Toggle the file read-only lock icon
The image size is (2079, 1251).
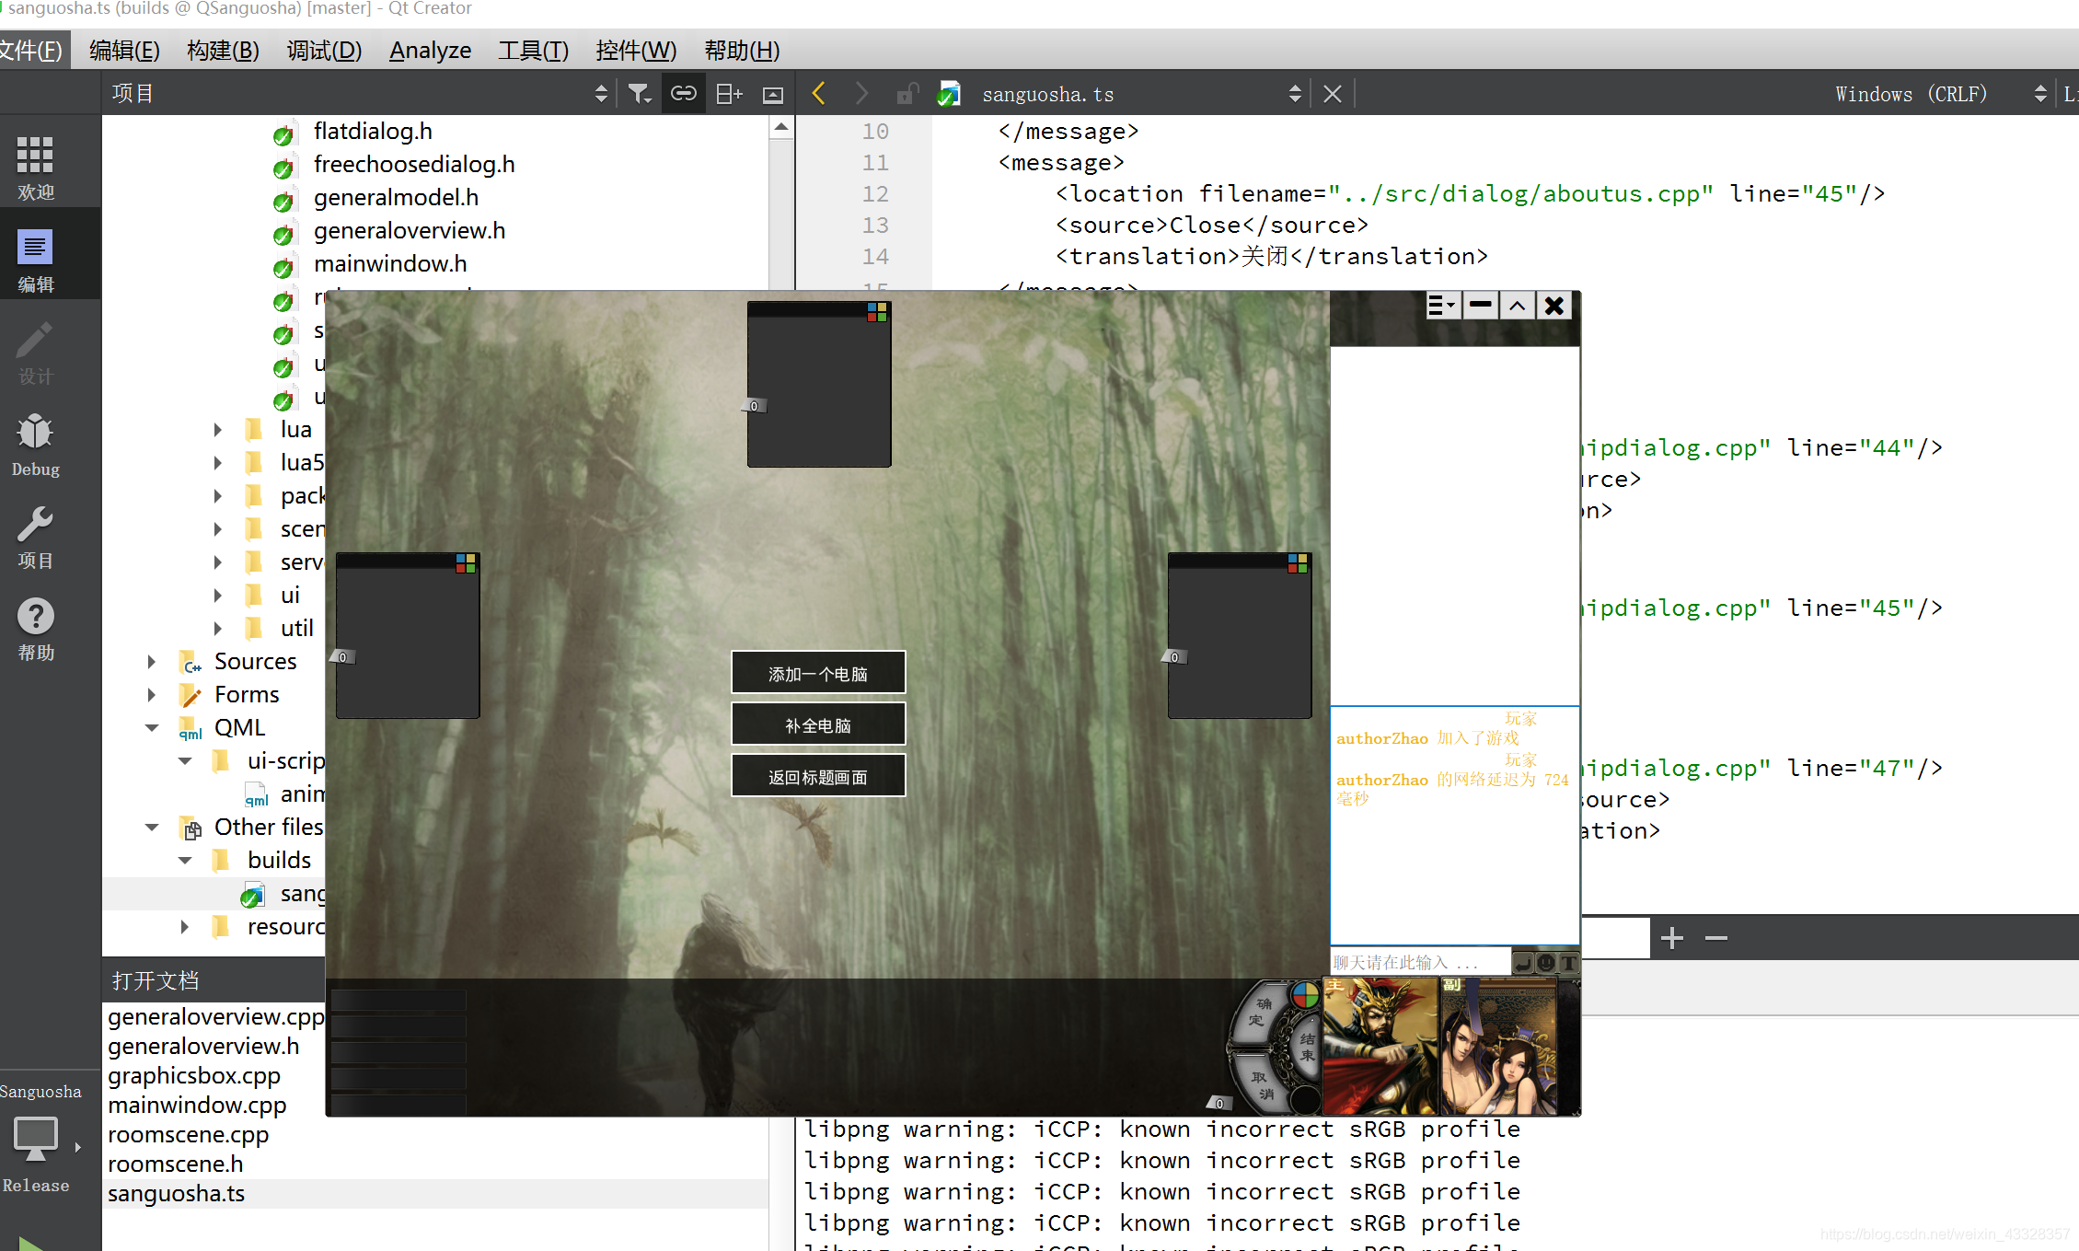point(907,93)
